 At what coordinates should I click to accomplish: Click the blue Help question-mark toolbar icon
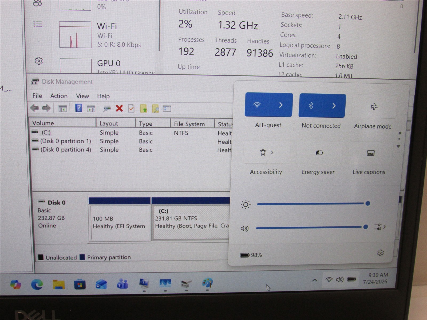coord(78,108)
